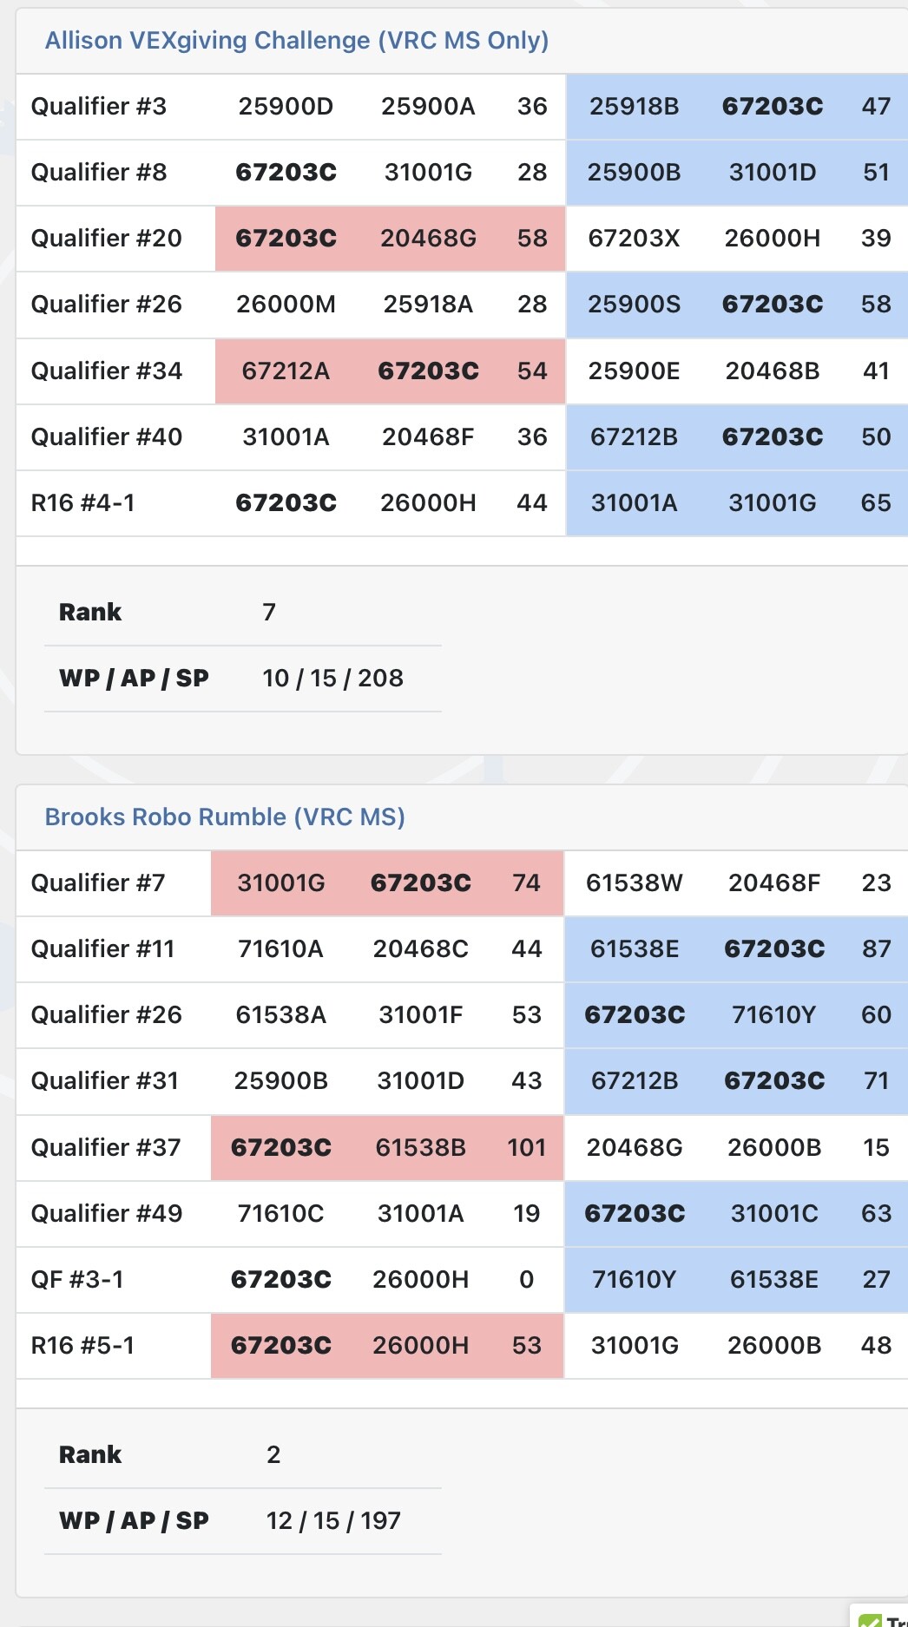Image resolution: width=908 pixels, height=1627 pixels.
Task: Open team 61538W in Brooks Qualifier #7
Action: pos(634,883)
